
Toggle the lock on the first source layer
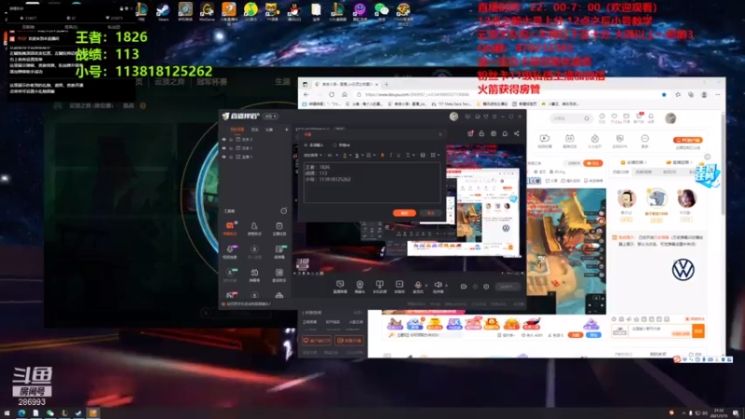click(x=231, y=139)
